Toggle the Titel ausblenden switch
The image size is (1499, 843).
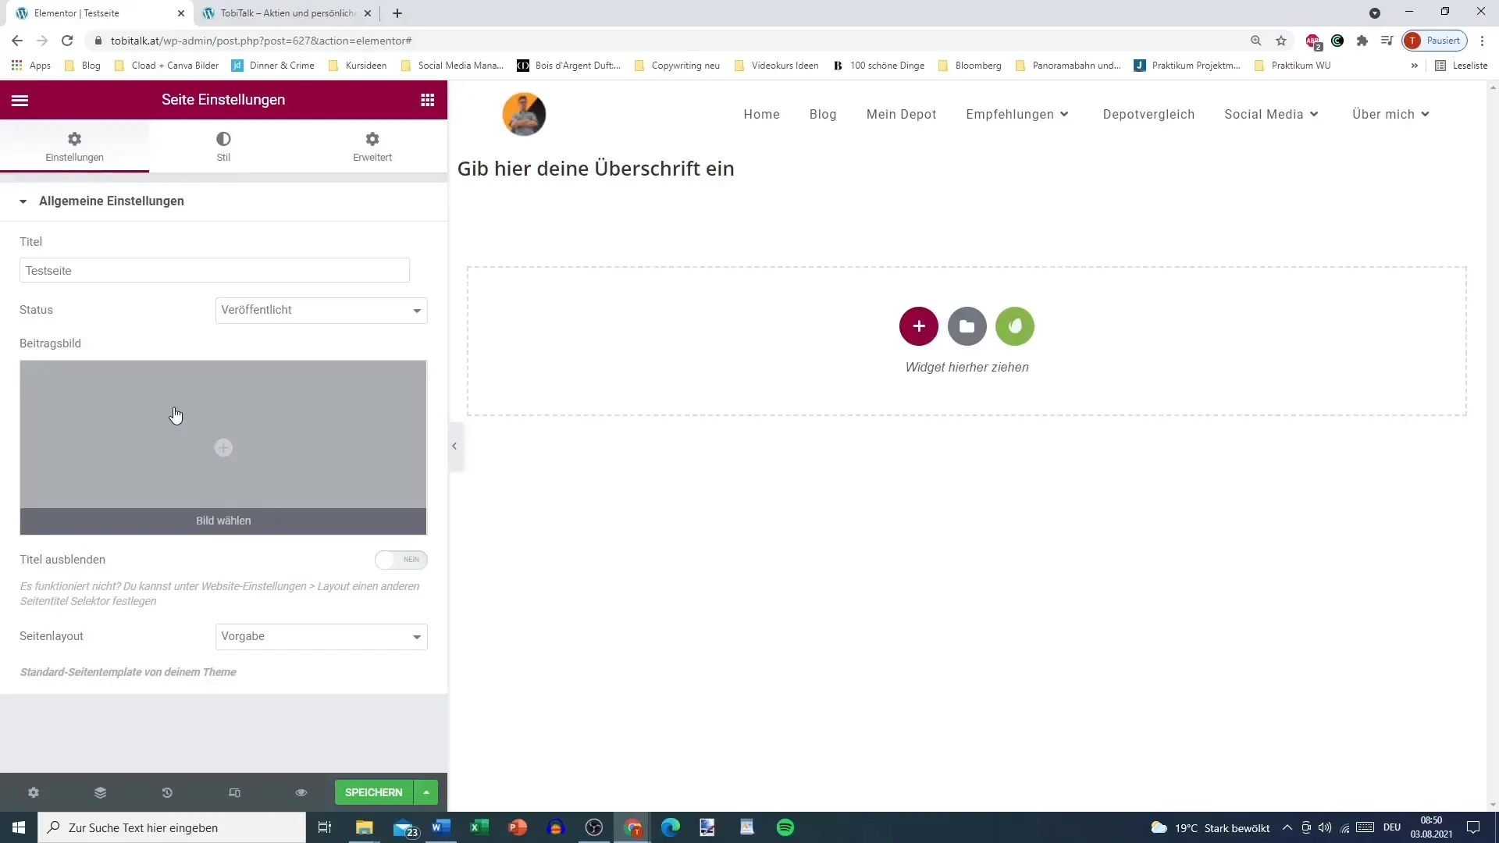pos(401,560)
